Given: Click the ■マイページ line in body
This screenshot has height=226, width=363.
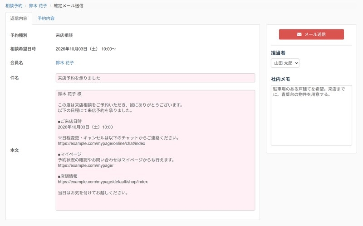Looking at the screenshot, I should 70,154.
